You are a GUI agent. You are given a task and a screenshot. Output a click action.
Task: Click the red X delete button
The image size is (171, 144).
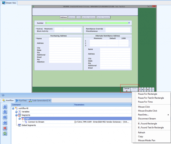pos(5,128)
